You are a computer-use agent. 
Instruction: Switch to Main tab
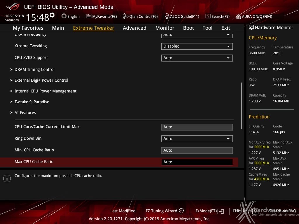point(58,28)
